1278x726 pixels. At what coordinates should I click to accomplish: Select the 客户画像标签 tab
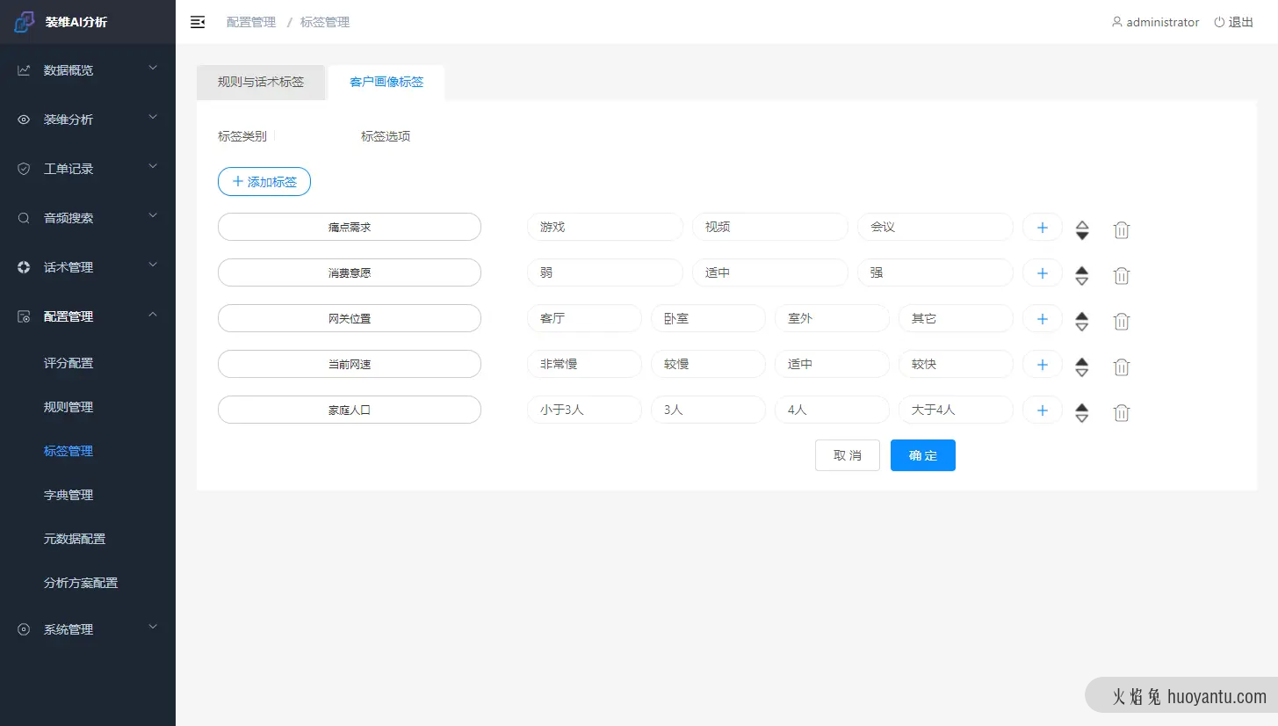[x=386, y=82]
